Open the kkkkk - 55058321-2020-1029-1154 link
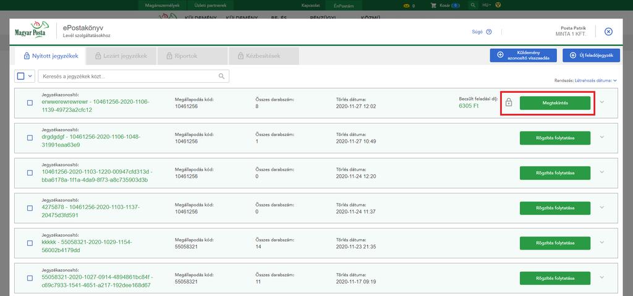This screenshot has width=633, height=296. click(x=87, y=246)
